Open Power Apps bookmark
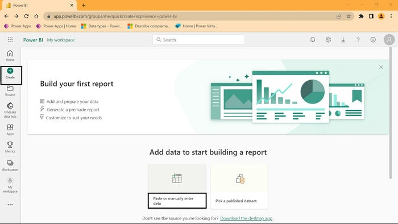Image resolution: width=398 pixels, height=224 pixels. 18,26
